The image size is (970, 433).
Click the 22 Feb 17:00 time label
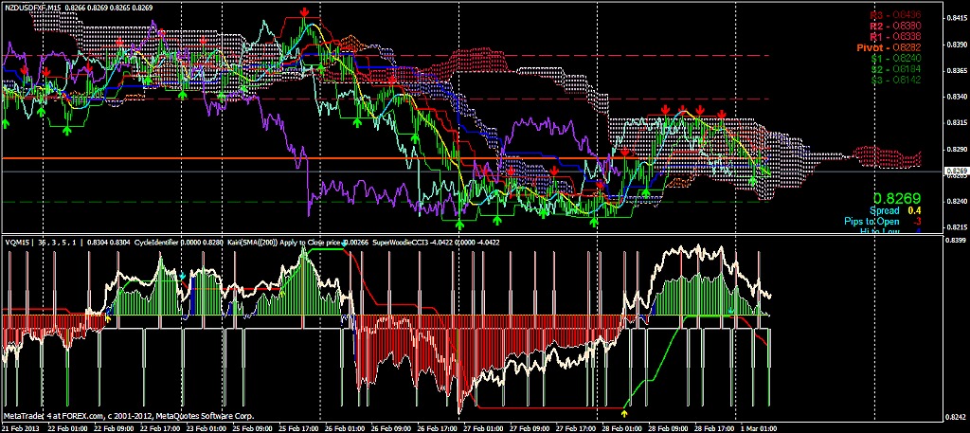click(161, 427)
